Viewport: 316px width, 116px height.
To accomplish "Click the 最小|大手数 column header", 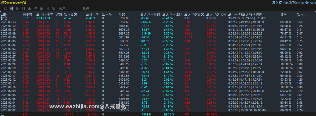I will point(45,14).
